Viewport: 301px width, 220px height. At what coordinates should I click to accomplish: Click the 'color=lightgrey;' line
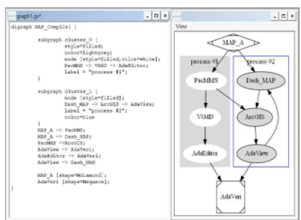click(x=88, y=53)
